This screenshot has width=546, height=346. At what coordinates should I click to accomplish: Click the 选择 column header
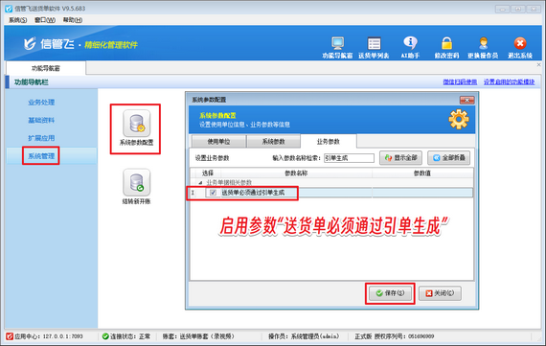tap(208, 173)
